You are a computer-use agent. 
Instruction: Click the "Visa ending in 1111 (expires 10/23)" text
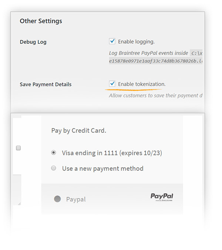(x=112, y=152)
